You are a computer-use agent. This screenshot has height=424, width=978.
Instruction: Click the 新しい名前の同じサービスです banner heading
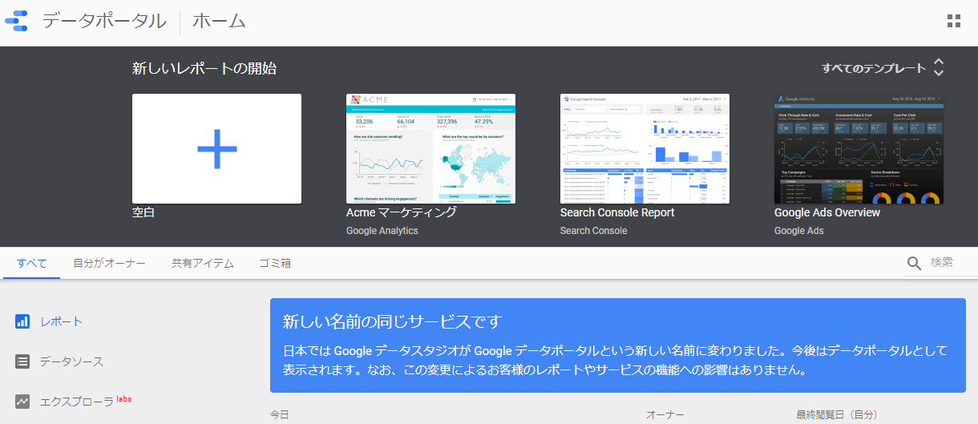click(x=392, y=322)
